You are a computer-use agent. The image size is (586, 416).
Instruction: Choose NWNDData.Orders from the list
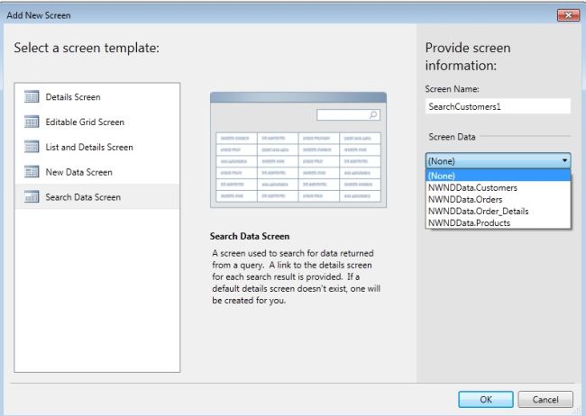click(x=499, y=199)
